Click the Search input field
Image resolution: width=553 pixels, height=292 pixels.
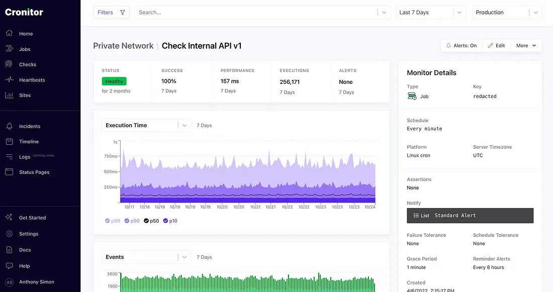(x=256, y=13)
